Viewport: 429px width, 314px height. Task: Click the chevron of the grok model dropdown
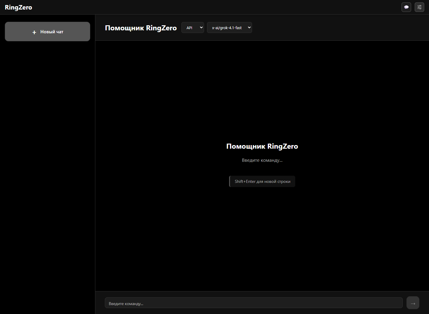[x=249, y=28]
